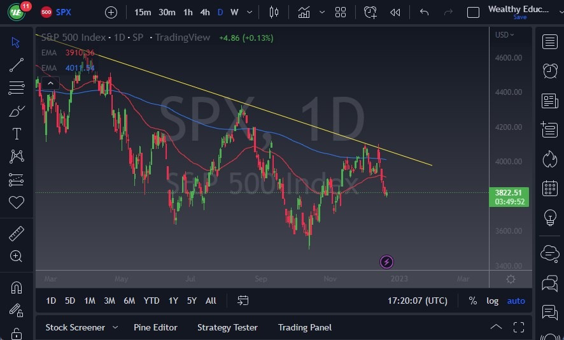Toggle percent scale on price axis

[473, 301]
